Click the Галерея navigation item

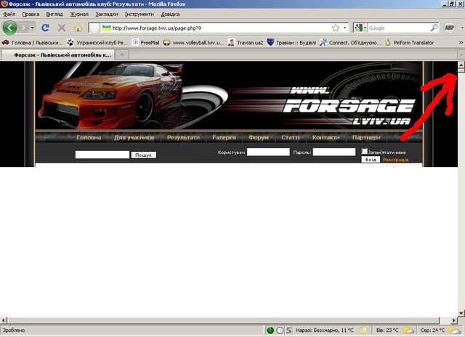coord(224,137)
